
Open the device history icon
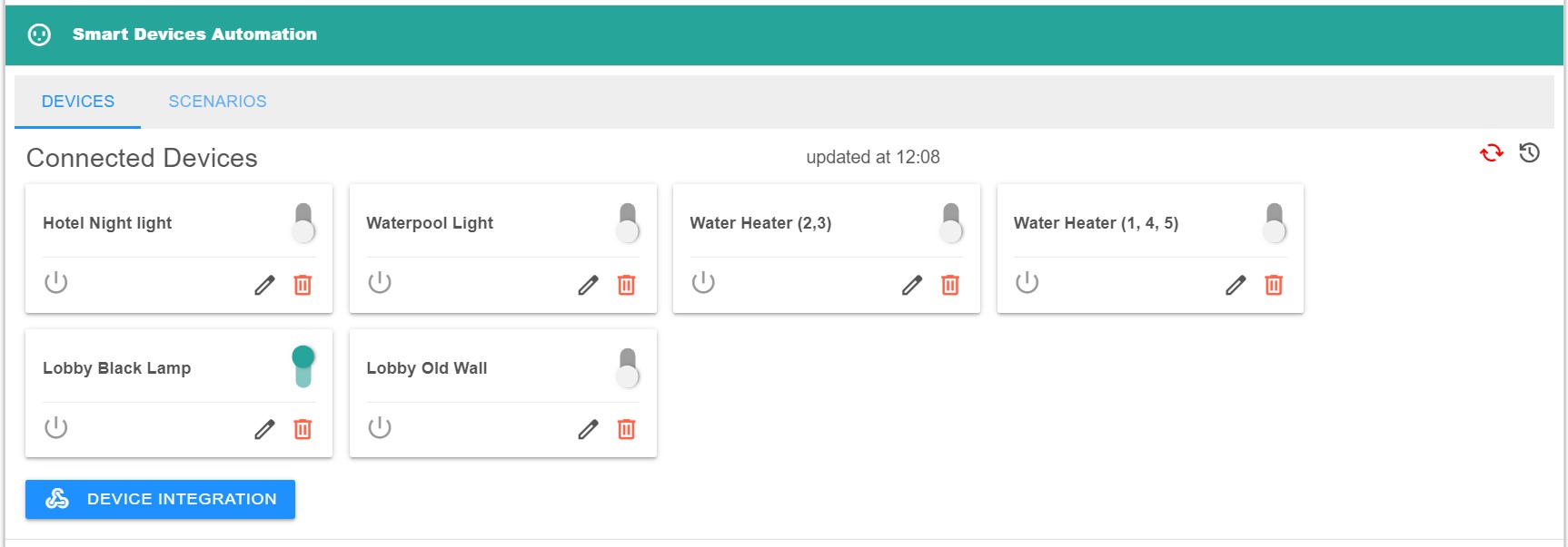pyautogui.click(x=1530, y=153)
